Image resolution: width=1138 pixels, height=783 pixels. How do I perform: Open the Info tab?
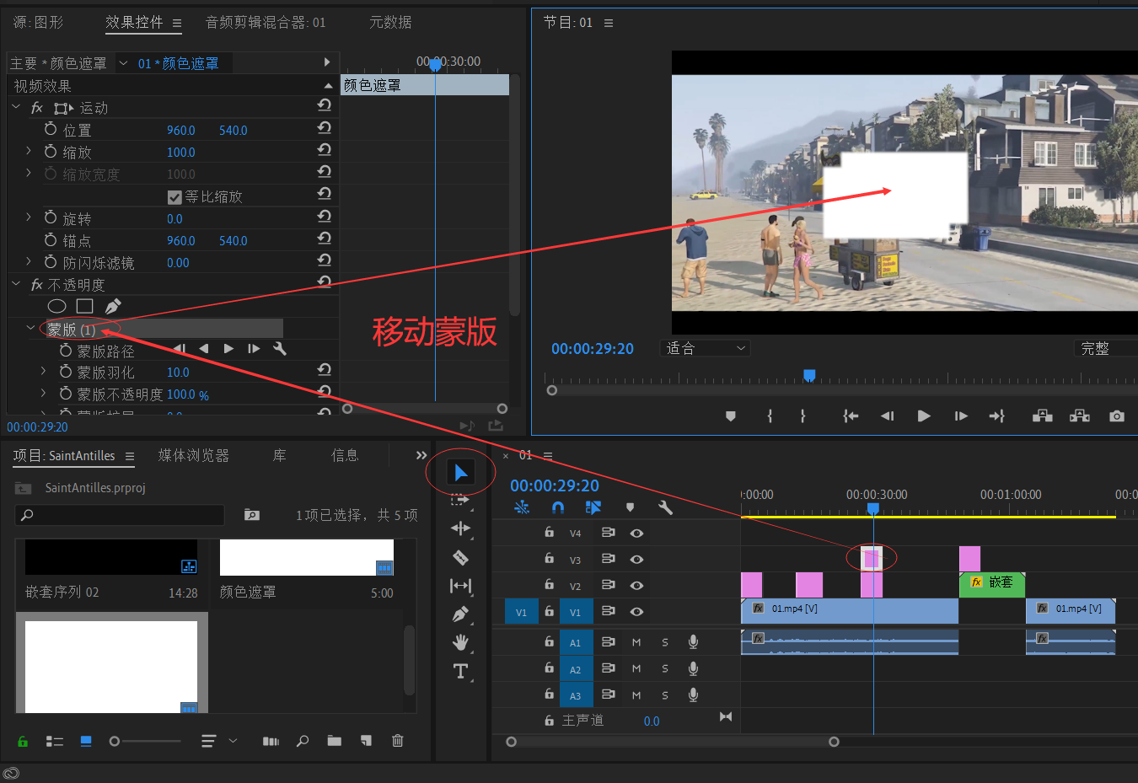(345, 455)
